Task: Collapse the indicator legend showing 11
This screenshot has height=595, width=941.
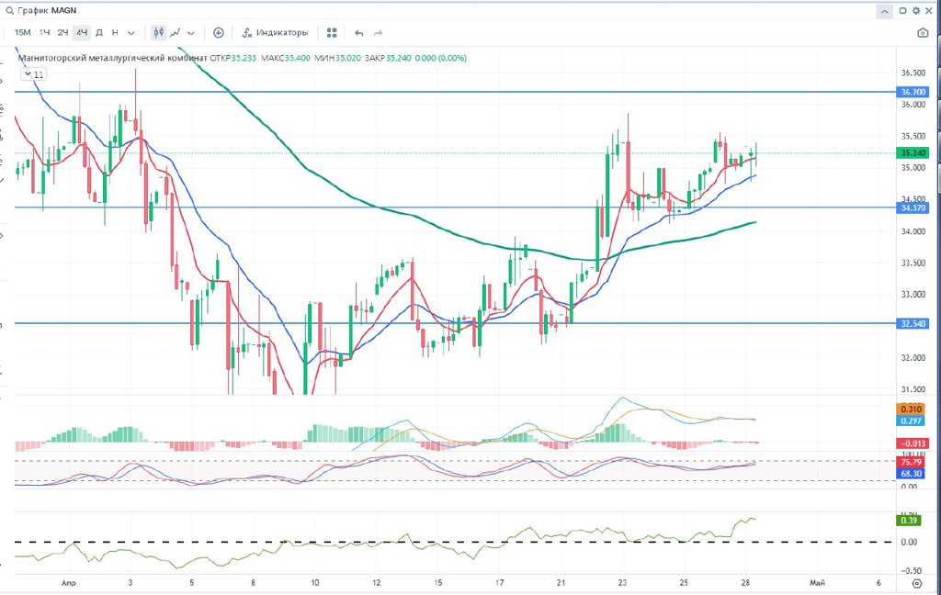Action: click(33, 74)
